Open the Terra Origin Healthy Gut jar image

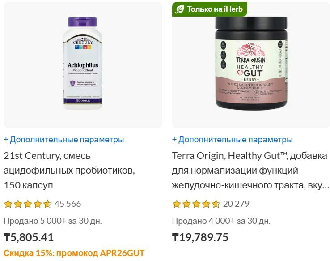(251, 63)
